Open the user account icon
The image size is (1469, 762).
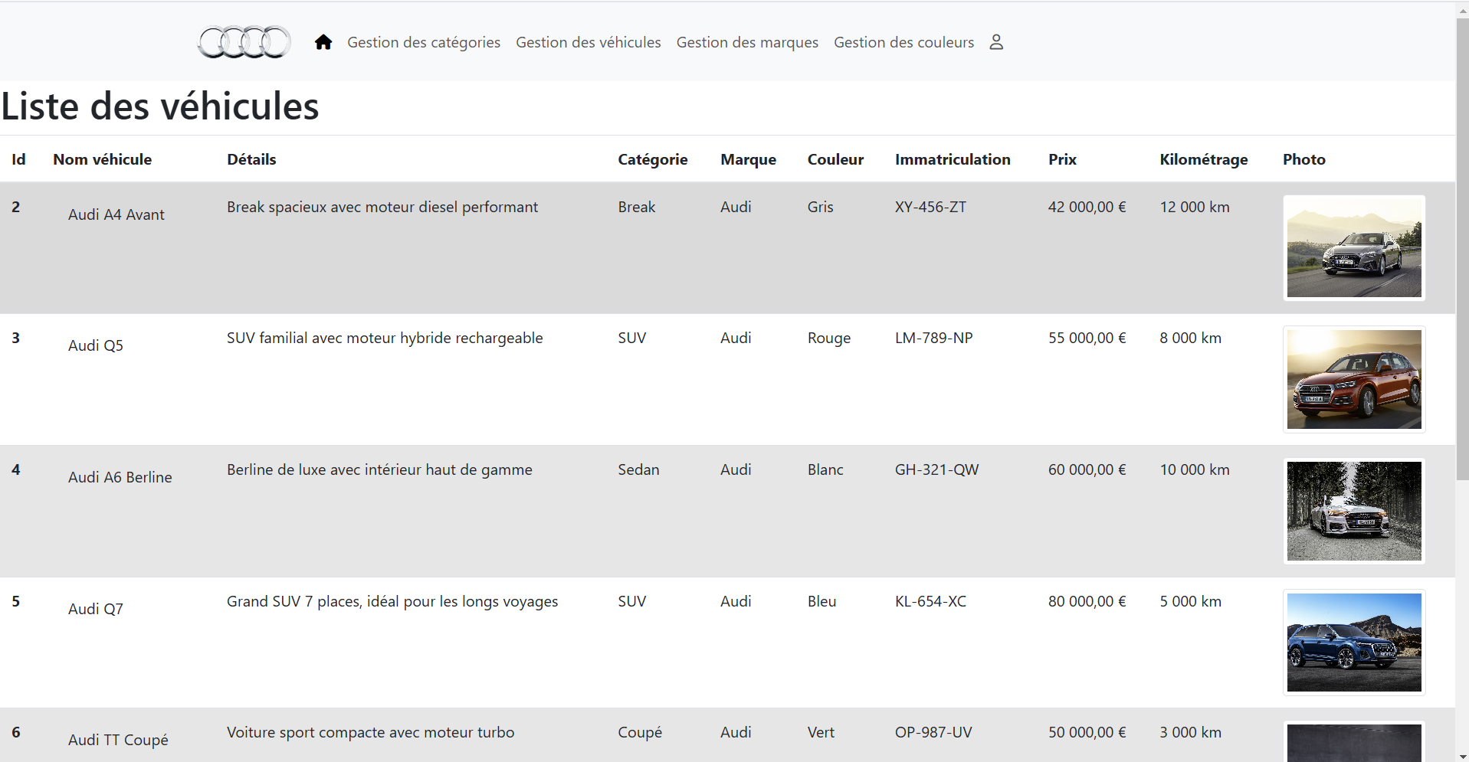click(x=995, y=42)
